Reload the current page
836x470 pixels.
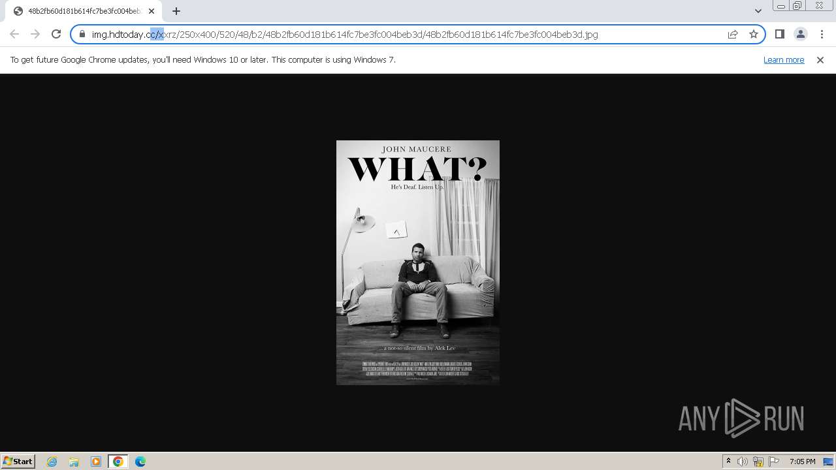[56, 34]
